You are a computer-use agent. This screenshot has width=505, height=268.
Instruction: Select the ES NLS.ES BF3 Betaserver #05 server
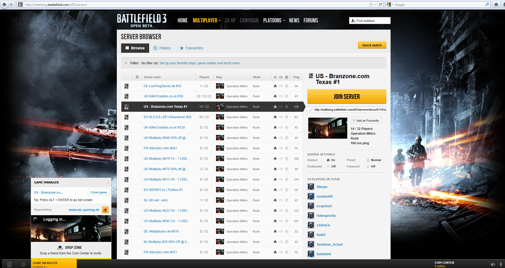tap(212, 117)
